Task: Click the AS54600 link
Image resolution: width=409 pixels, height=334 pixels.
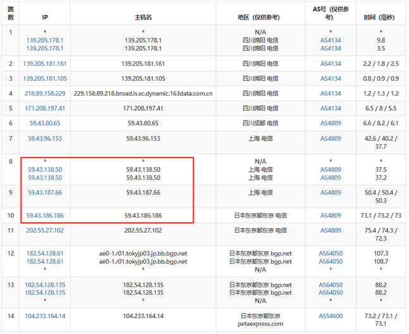Action: 330,316
